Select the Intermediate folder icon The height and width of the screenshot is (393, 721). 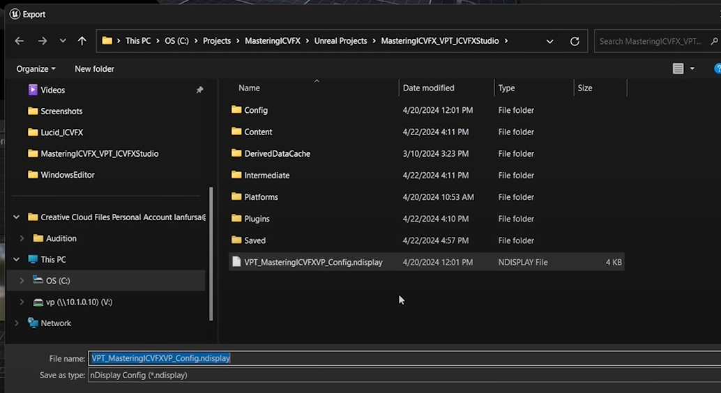point(236,175)
